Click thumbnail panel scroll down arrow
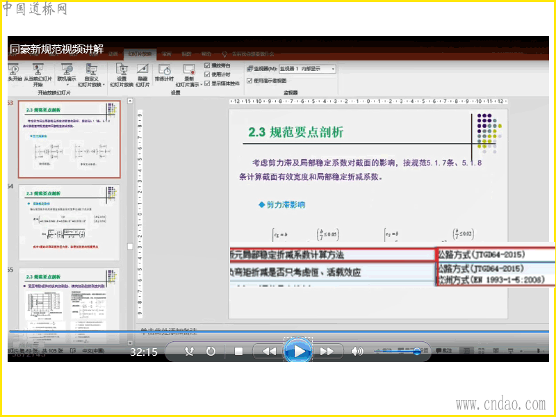The image size is (556, 417). [130, 343]
